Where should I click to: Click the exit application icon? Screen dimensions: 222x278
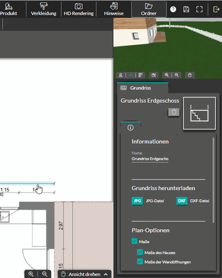[x=216, y=9]
